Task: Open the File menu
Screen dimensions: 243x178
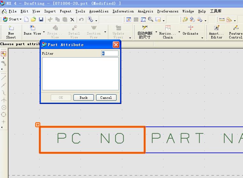Action: point(12,11)
